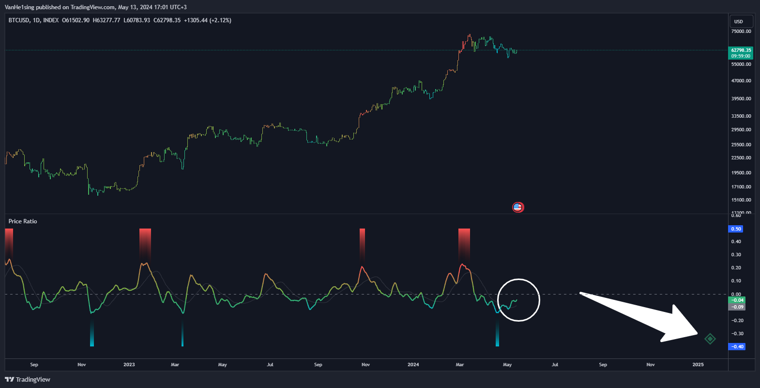Click the 55000.00 price axis label

(x=741, y=64)
